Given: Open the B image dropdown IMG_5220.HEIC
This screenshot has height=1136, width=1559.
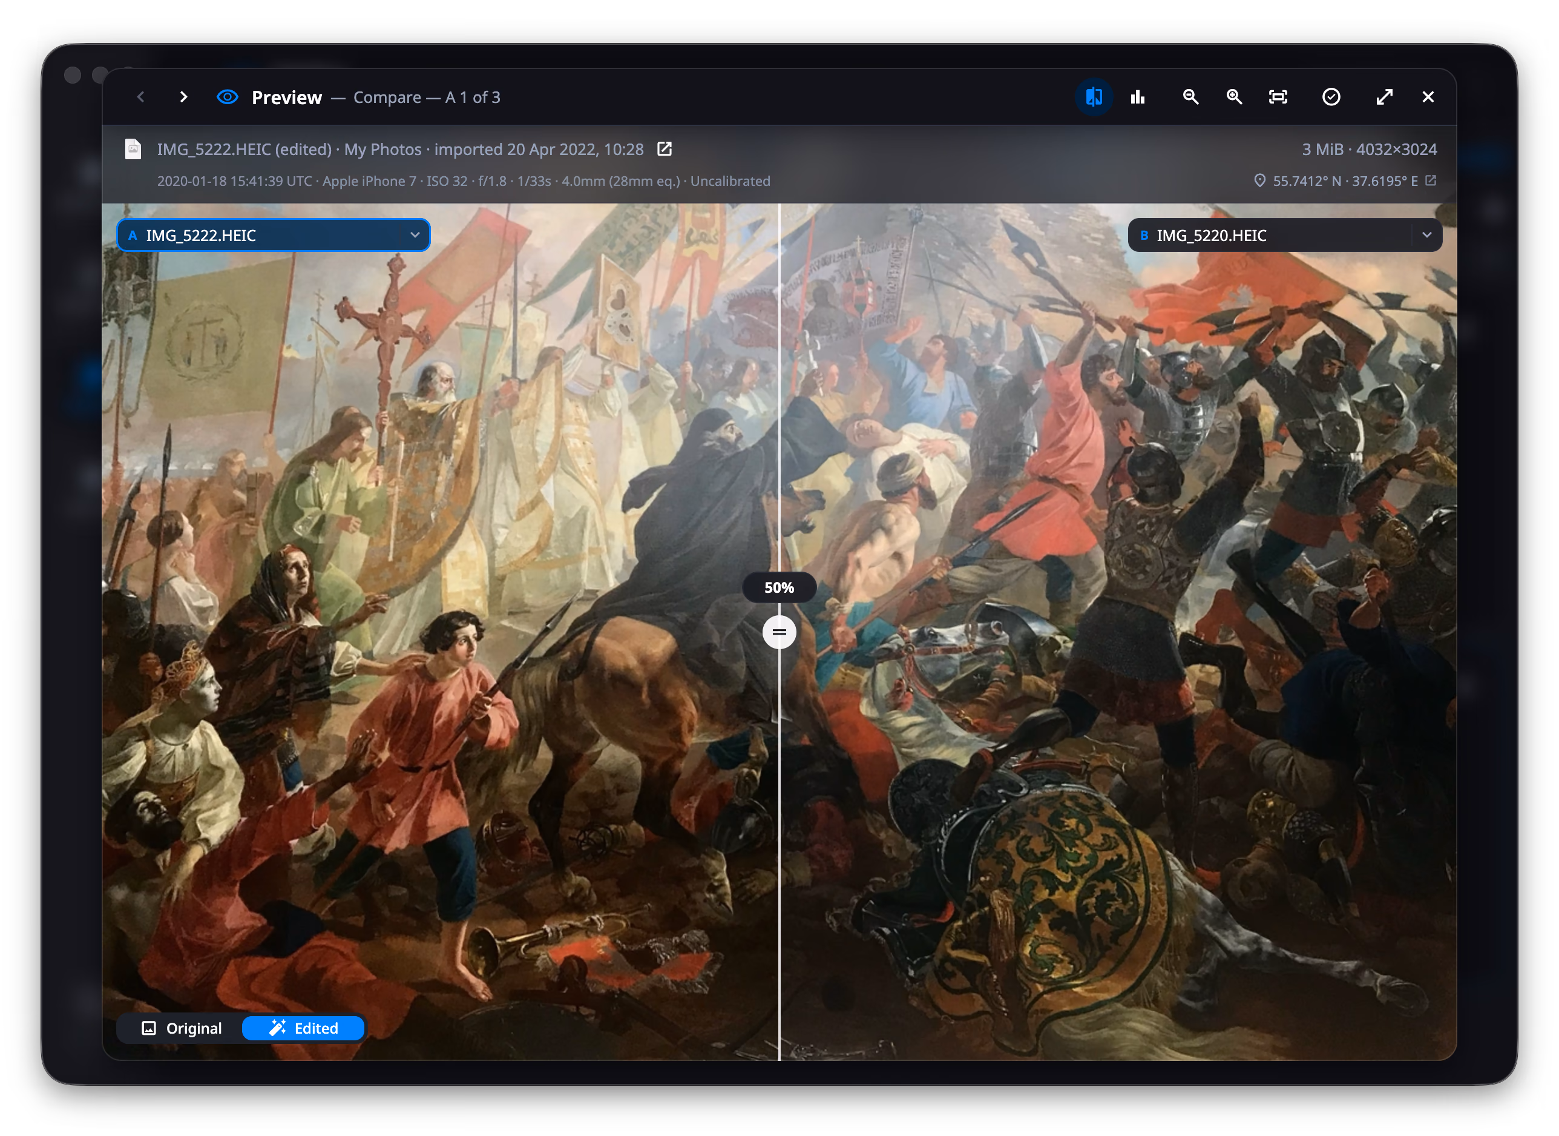Looking at the screenshot, I should click(x=1285, y=235).
